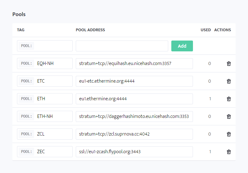Edit the ZEC tag field
Screen dimensions: 248x173
click(x=45, y=152)
